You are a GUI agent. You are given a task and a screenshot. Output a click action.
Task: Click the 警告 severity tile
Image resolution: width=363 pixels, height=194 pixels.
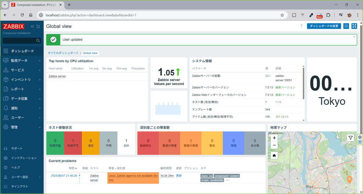pyautogui.click(x=212, y=143)
